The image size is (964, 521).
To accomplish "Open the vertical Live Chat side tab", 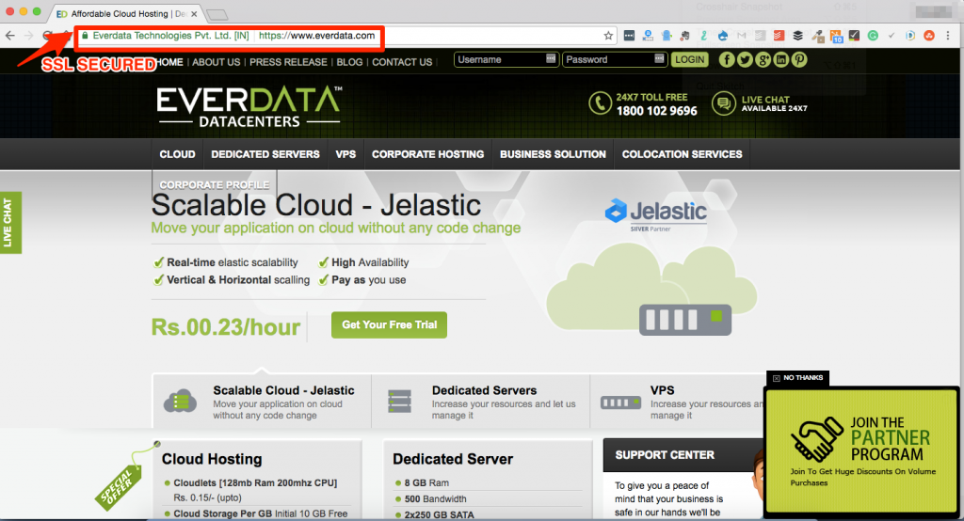I will click(x=8, y=223).
